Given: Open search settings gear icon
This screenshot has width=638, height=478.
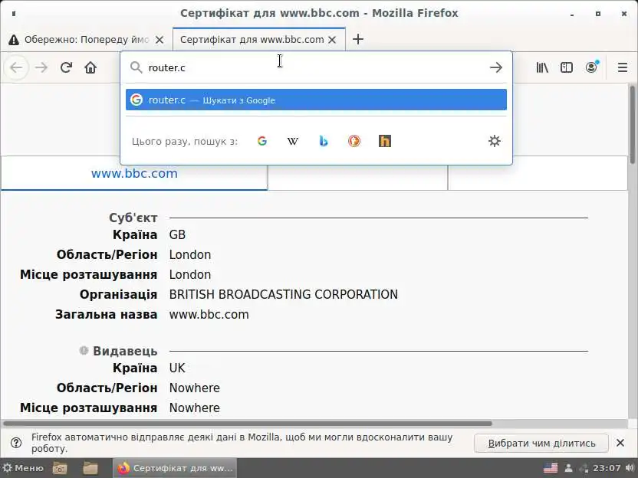Looking at the screenshot, I should point(495,141).
